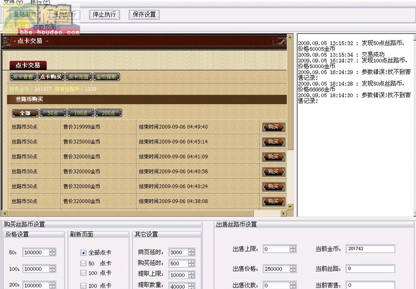Click the 当前金币 field showing 201742
Image resolution: width=416 pixels, height=289 pixels.
pos(370,248)
